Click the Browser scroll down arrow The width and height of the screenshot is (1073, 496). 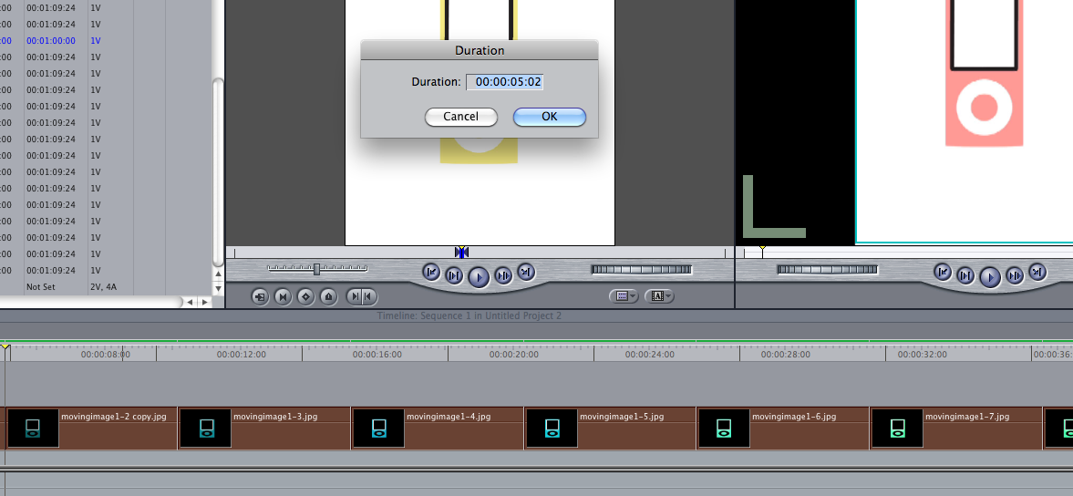point(218,289)
